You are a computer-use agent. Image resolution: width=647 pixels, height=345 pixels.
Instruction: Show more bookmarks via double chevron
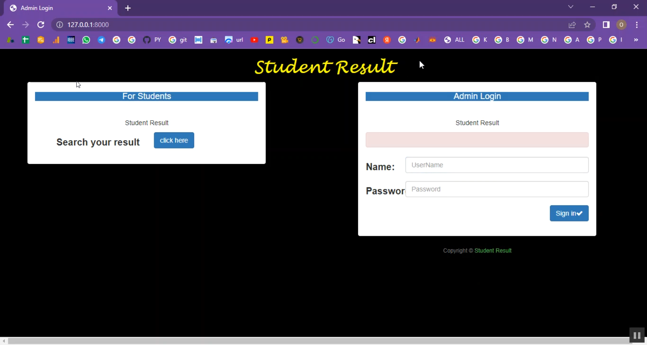coord(636,40)
